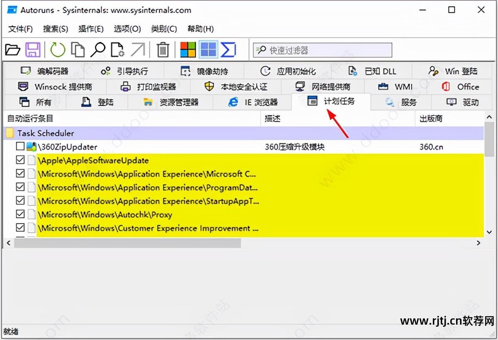
Task: Open the 选项(O) menu
Action: [x=127, y=29]
